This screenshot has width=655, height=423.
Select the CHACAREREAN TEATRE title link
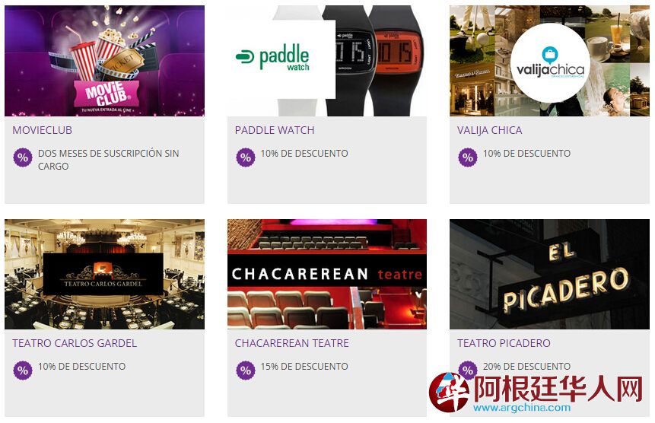click(x=291, y=343)
